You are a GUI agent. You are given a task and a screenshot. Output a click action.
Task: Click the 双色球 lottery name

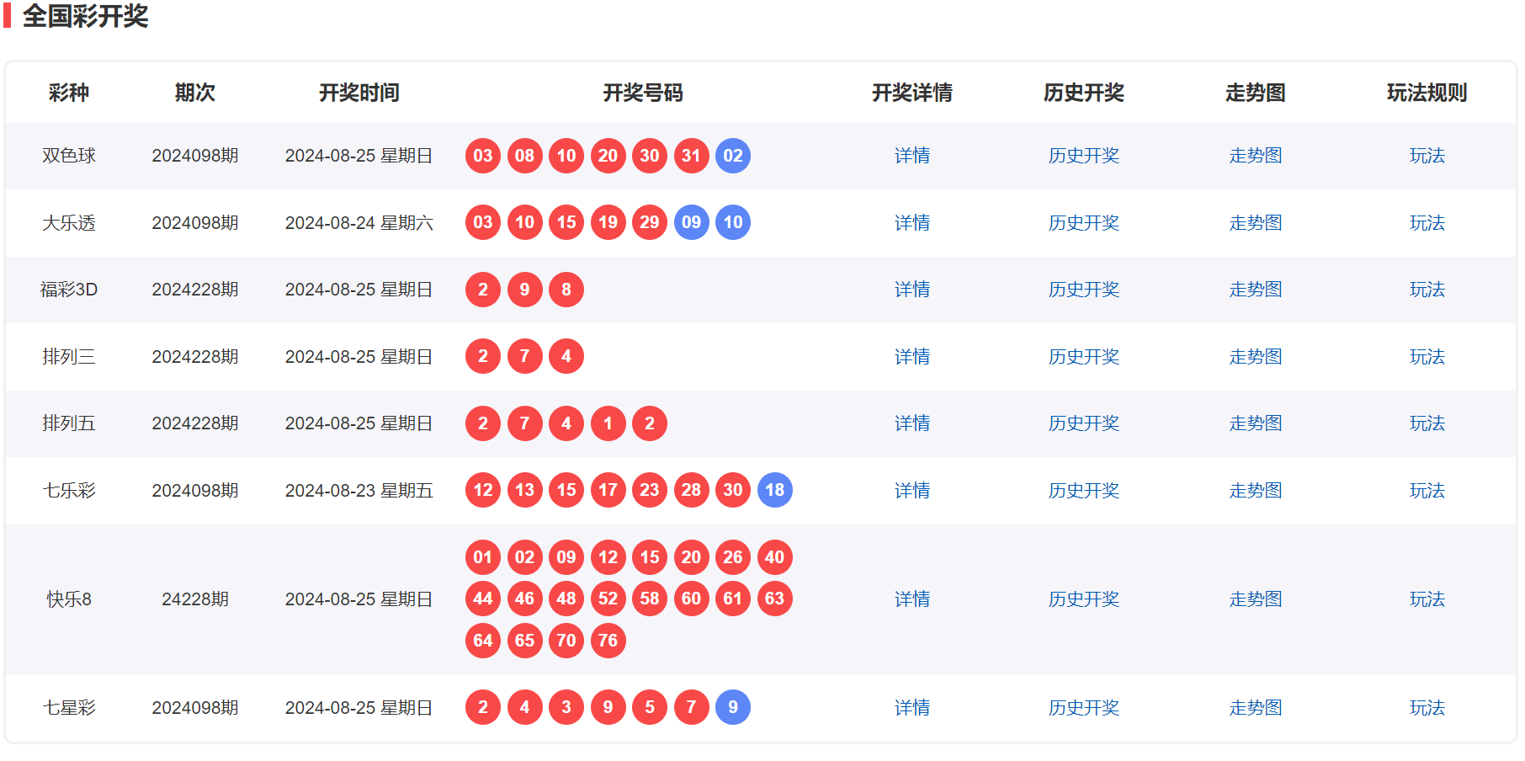click(x=69, y=156)
